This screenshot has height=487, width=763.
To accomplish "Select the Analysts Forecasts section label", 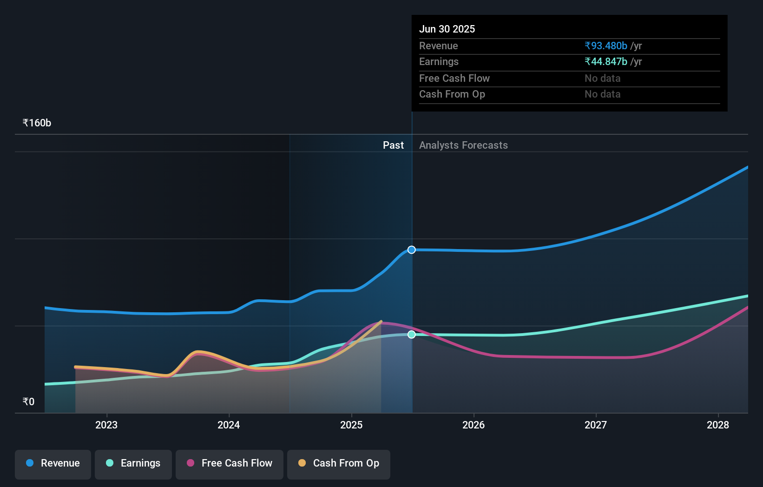I will 463,145.
